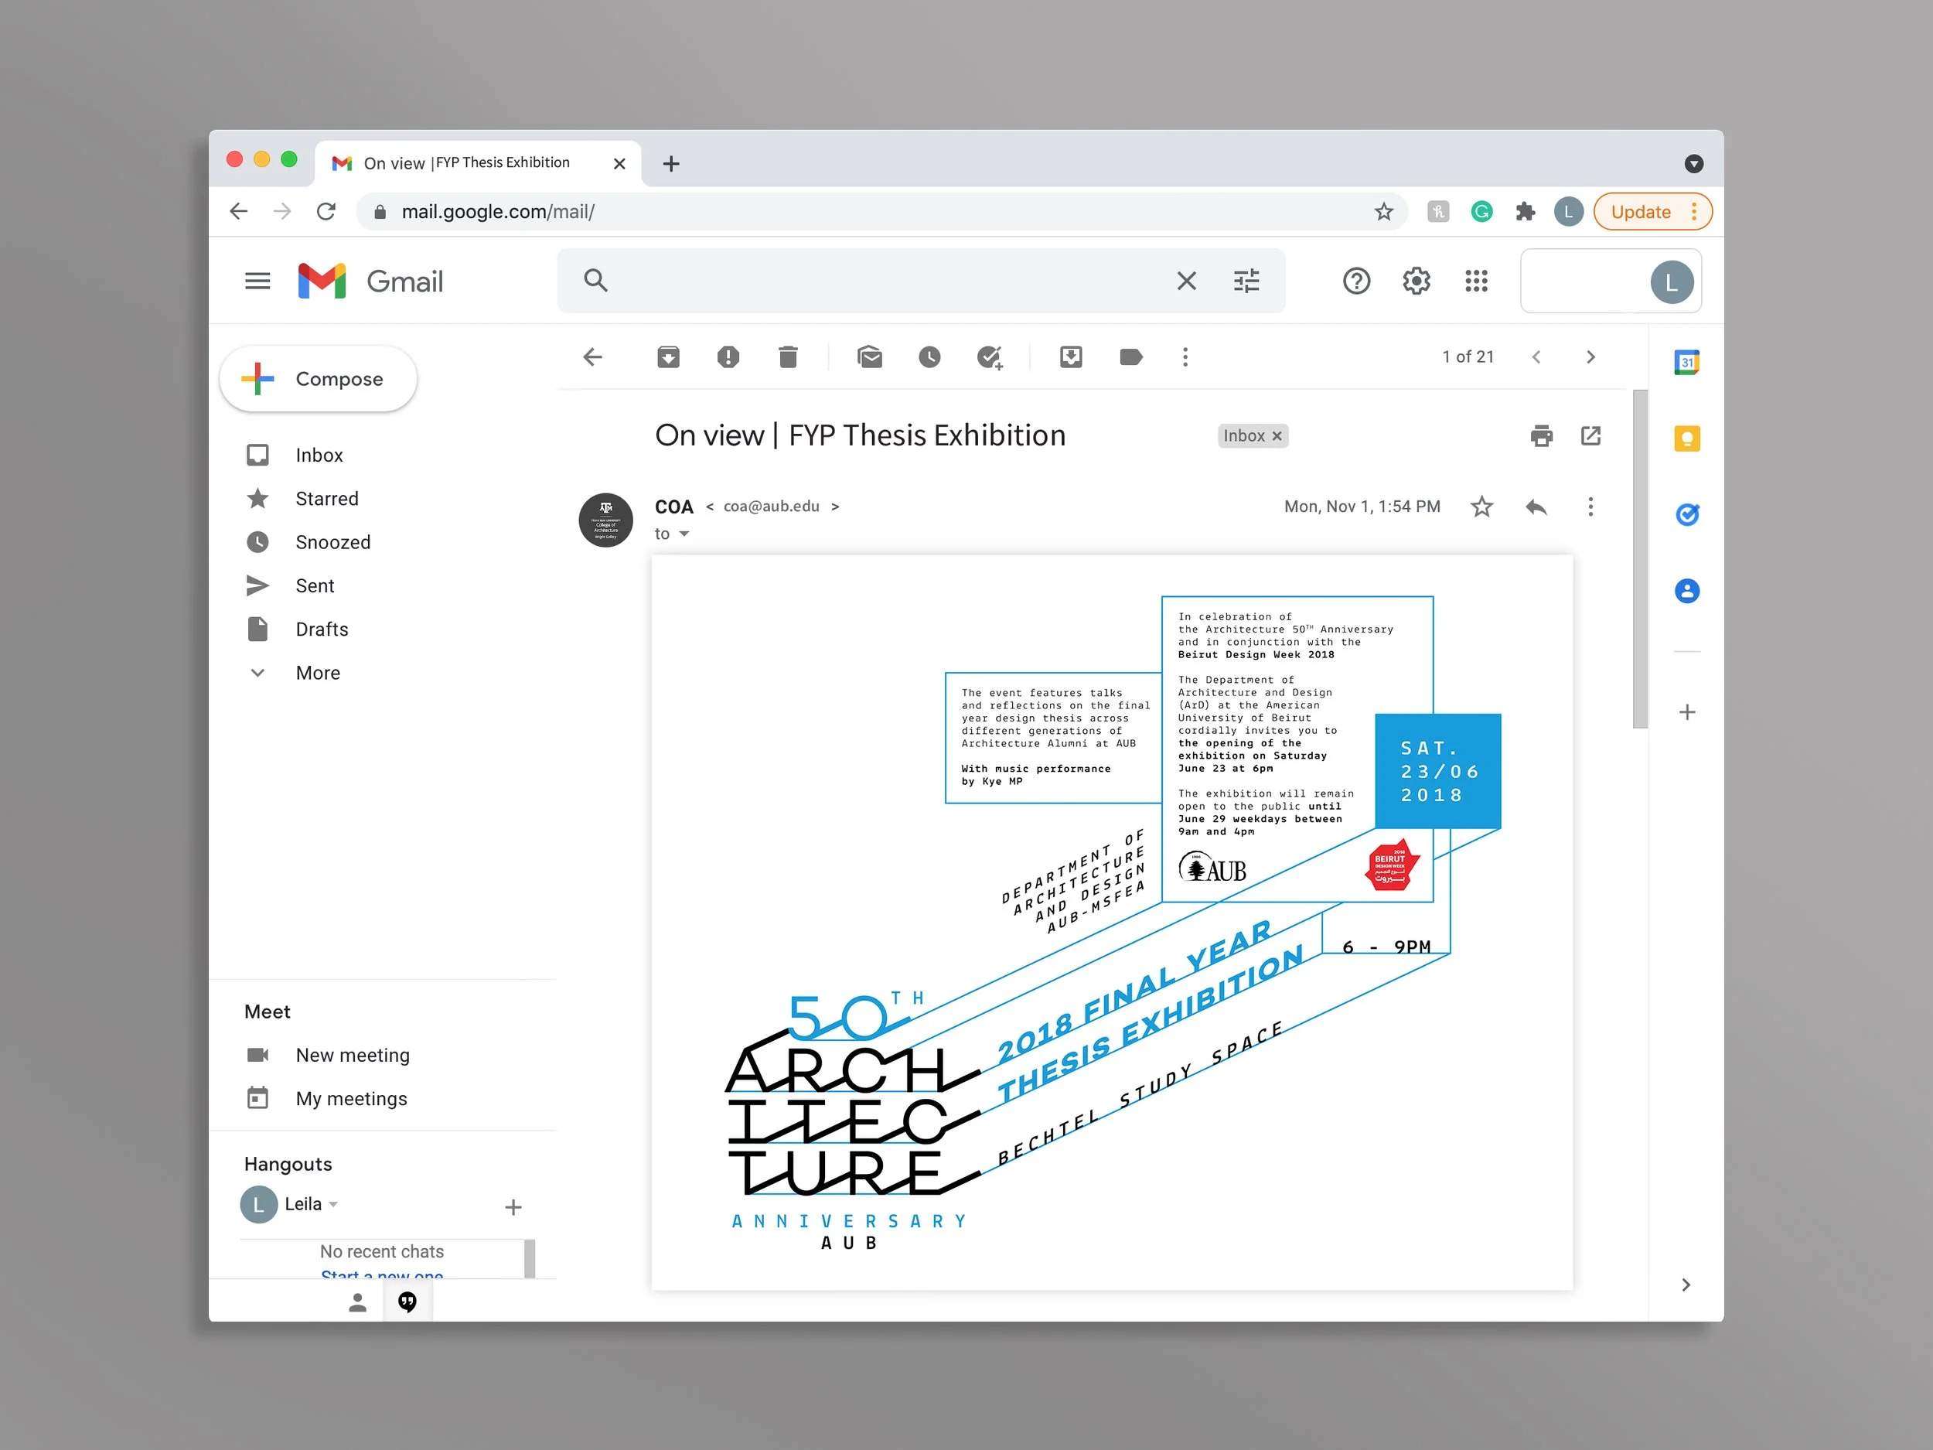The height and width of the screenshot is (1450, 1933).
Task: Open Gmail Settings gear
Action: 1417,281
